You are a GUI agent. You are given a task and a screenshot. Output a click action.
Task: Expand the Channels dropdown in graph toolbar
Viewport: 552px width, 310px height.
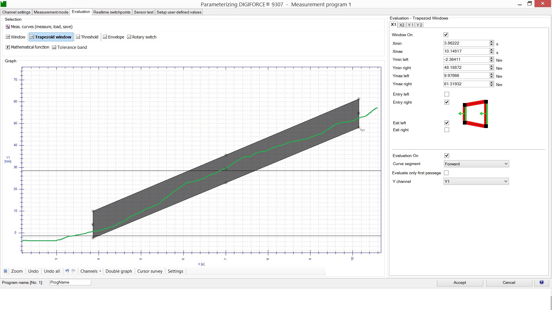(91, 271)
